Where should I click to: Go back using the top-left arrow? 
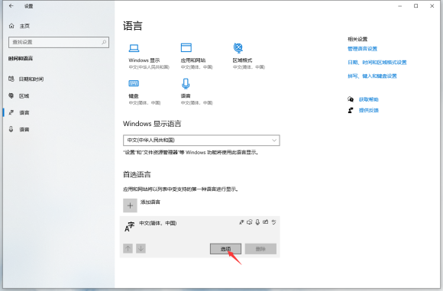pos(11,6)
